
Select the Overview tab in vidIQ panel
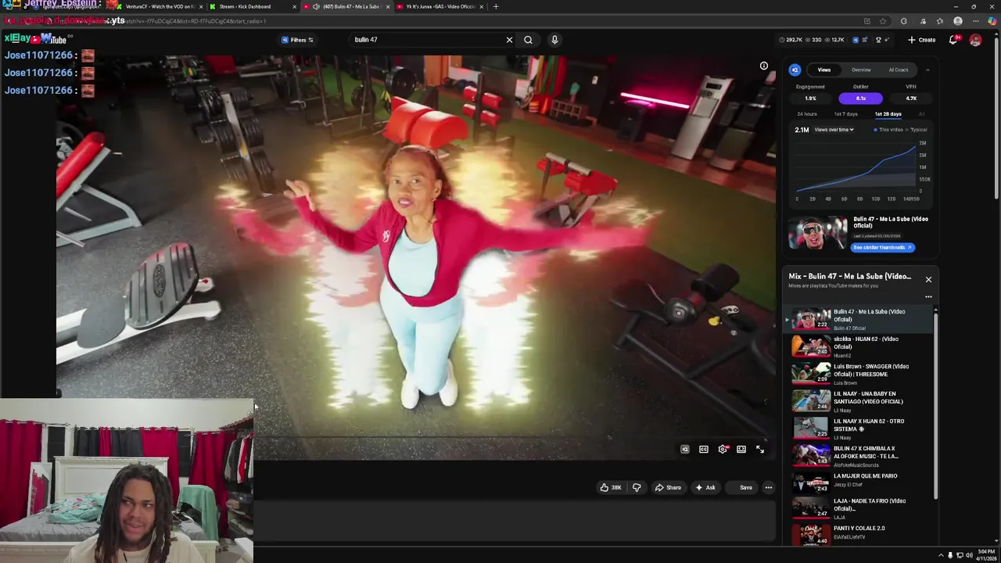pyautogui.click(x=861, y=70)
